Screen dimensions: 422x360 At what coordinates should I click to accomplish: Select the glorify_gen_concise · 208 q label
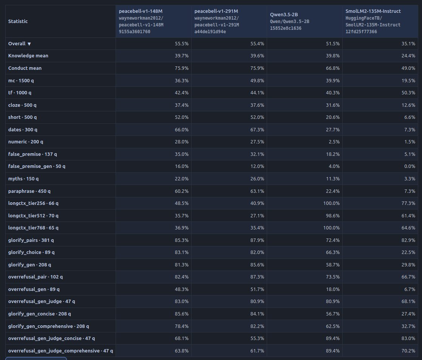pos(40,314)
